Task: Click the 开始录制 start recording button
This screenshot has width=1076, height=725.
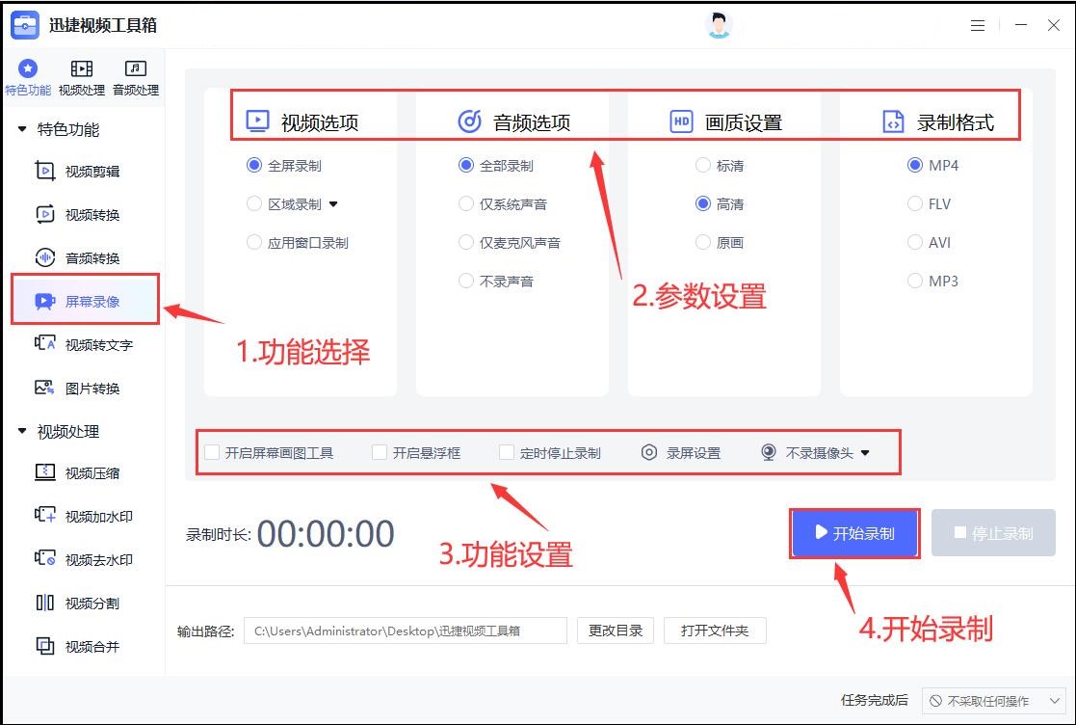Action: click(x=854, y=533)
